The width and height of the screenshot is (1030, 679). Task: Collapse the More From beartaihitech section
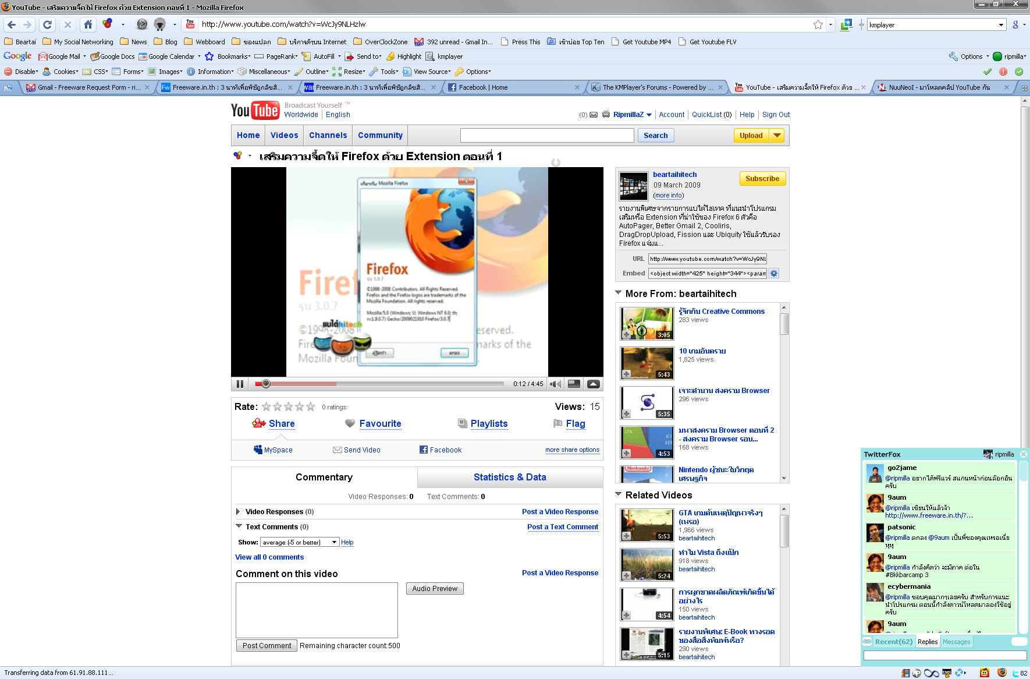(619, 293)
